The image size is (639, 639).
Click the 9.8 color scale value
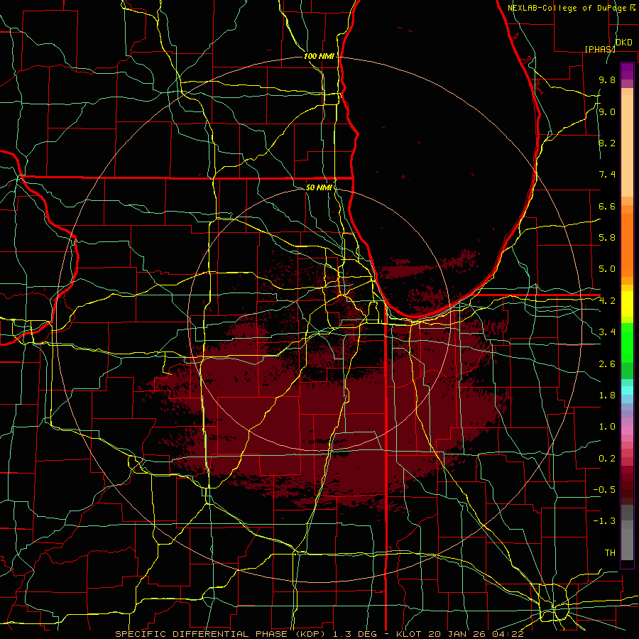[x=607, y=80]
